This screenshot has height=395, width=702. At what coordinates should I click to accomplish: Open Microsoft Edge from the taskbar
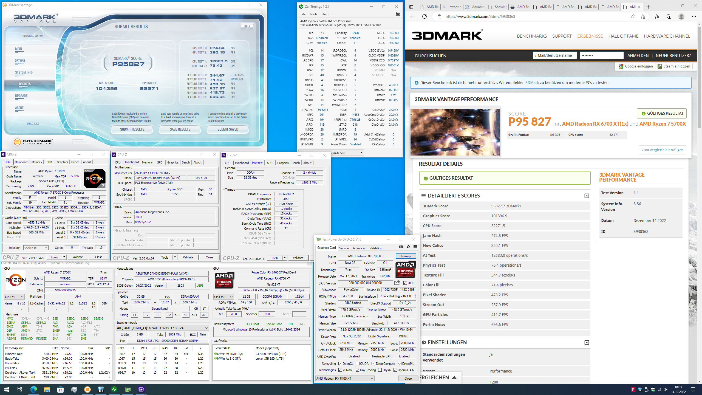click(33, 390)
